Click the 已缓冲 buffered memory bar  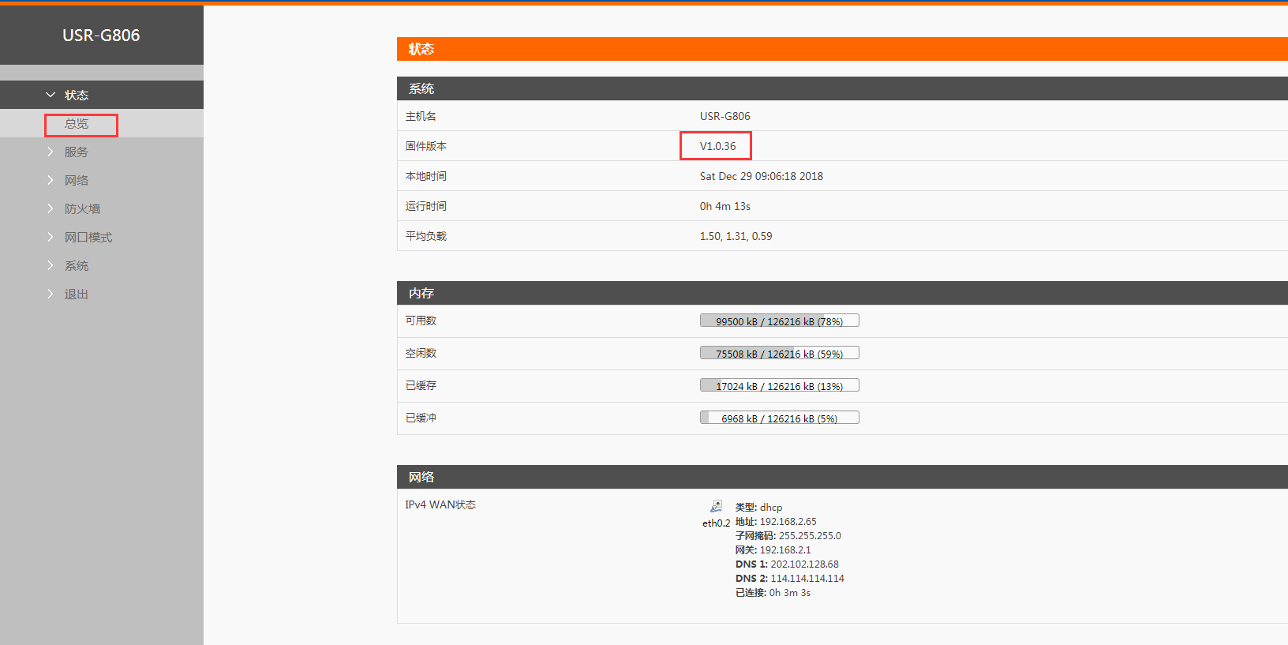point(779,418)
